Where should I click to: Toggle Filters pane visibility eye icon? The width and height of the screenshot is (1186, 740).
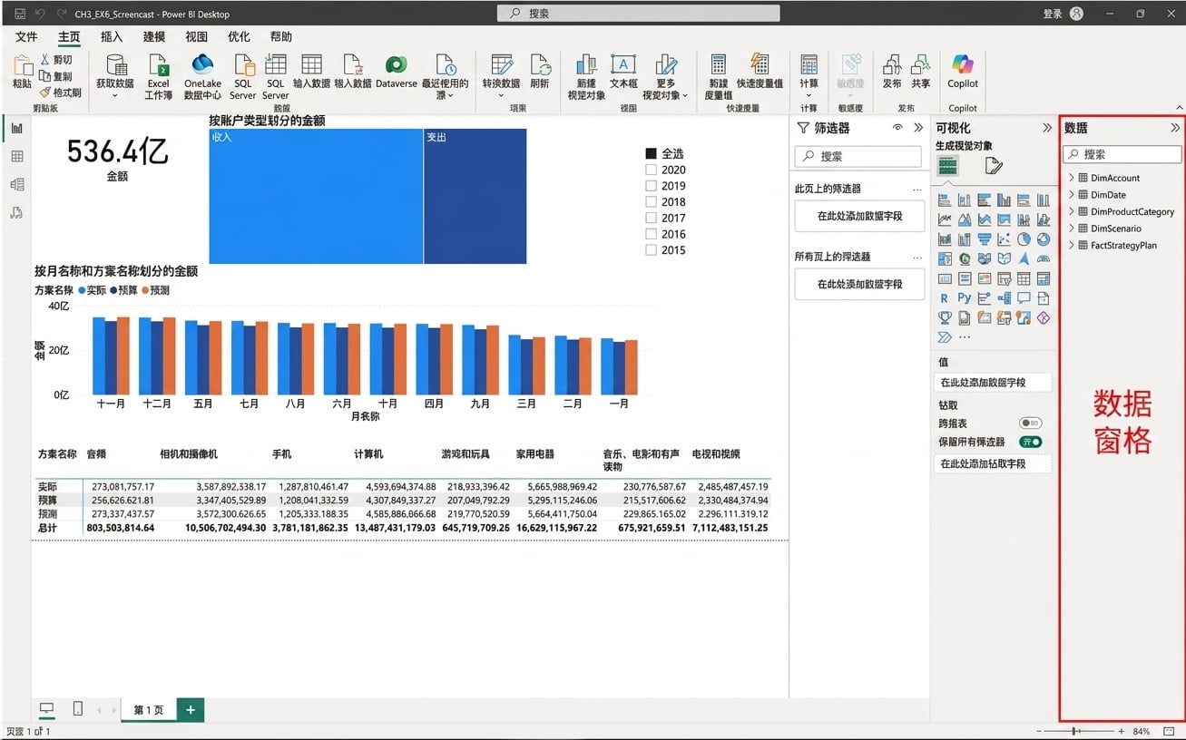[897, 128]
